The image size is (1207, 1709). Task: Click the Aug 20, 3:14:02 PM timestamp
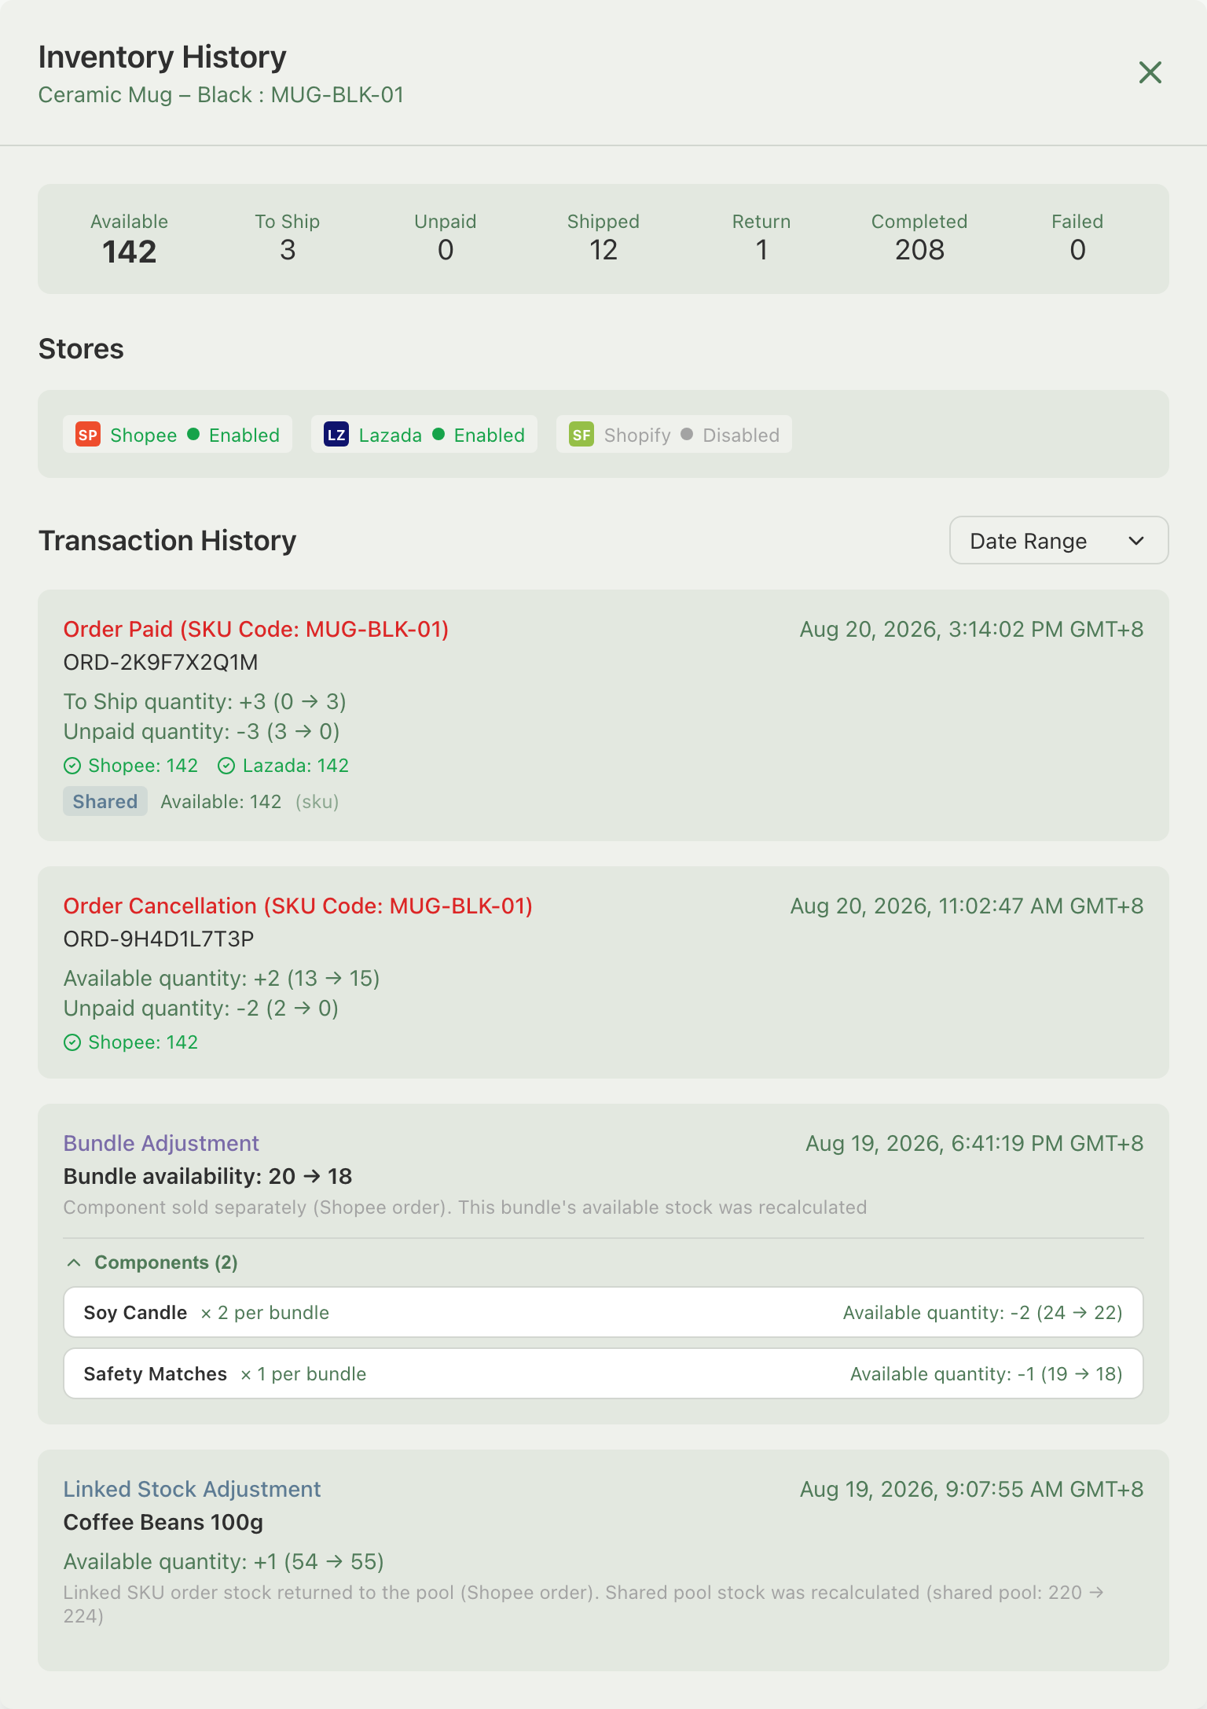(x=971, y=630)
